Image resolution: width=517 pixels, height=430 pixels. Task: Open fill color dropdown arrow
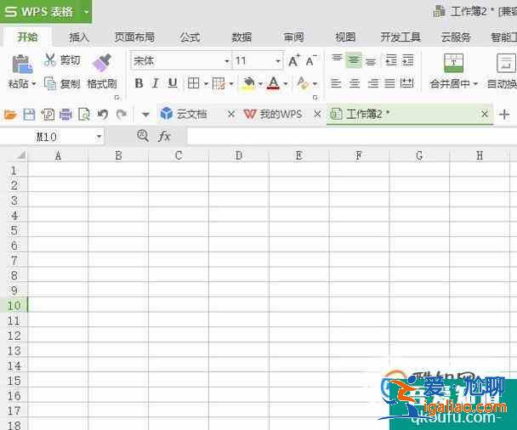tap(260, 83)
